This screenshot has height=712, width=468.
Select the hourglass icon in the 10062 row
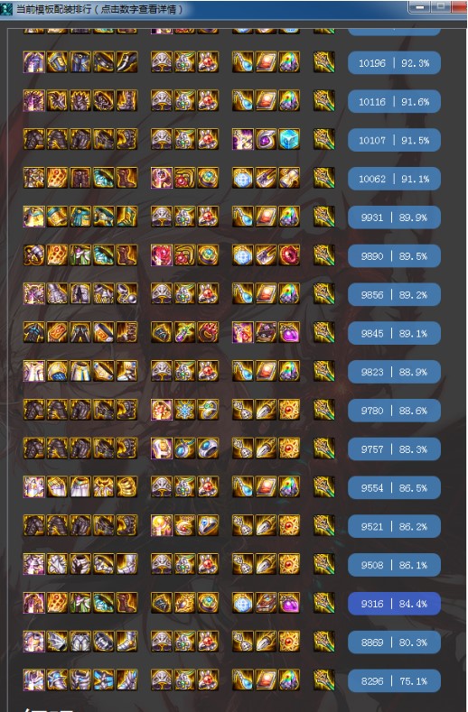tap(289, 178)
